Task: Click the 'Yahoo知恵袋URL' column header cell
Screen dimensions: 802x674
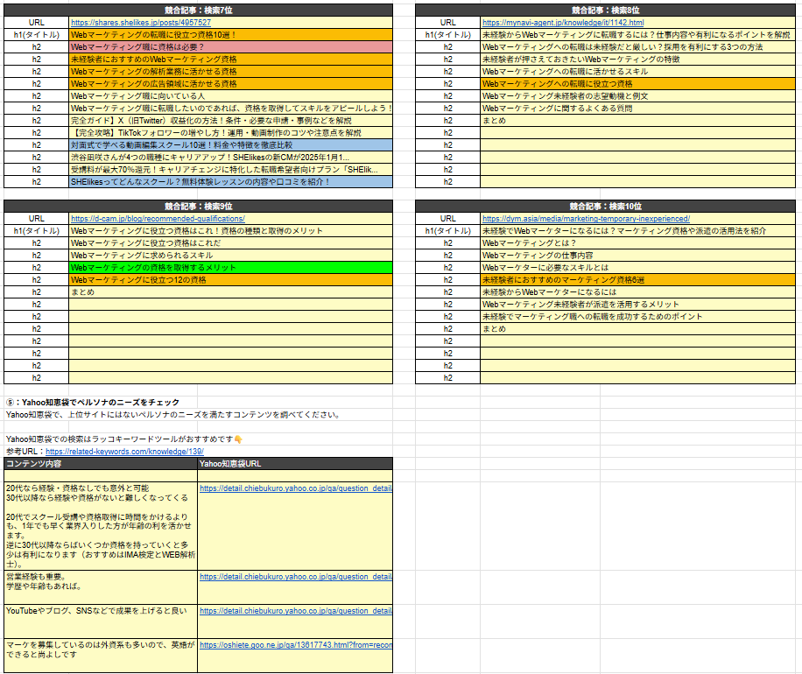Action: [x=295, y=463]
